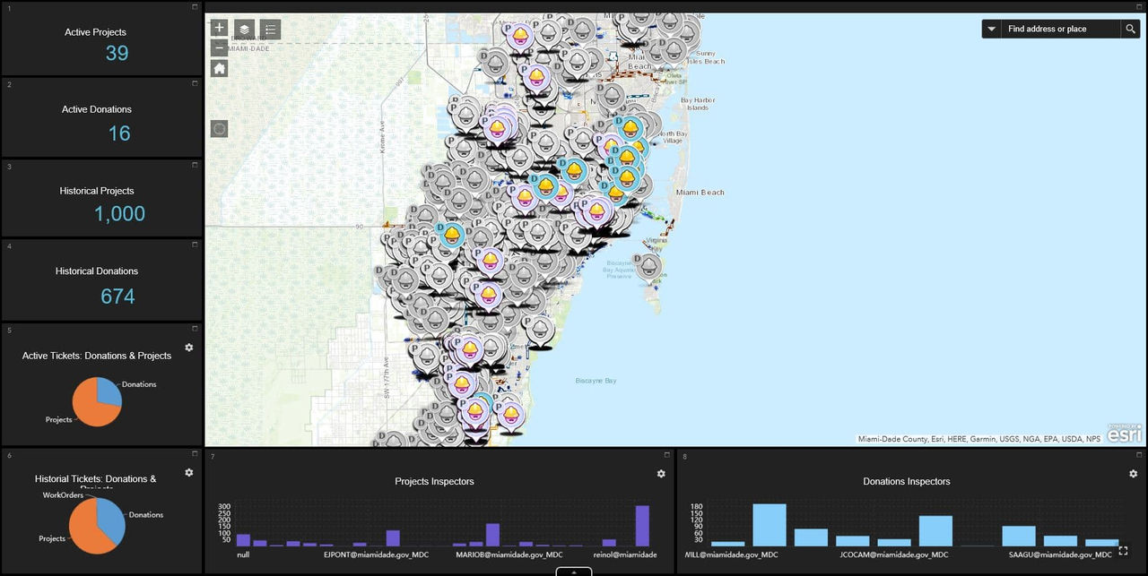Open settings for Historical Tickets pie chart
The image size is (1148, 576).
(189, 472)
